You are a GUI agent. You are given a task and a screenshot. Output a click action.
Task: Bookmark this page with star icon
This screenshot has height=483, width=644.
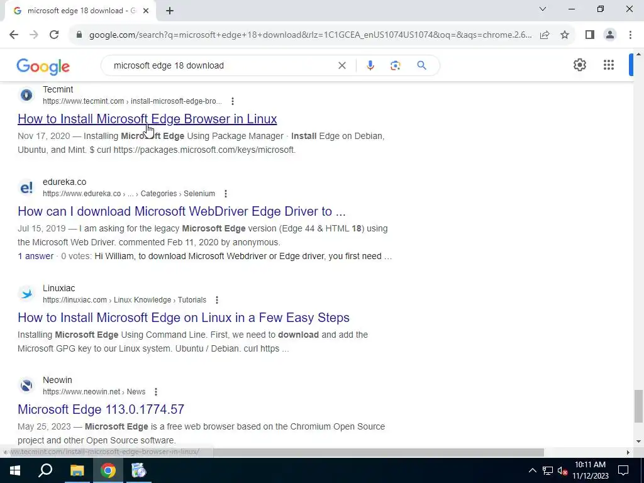coord(565,35)
